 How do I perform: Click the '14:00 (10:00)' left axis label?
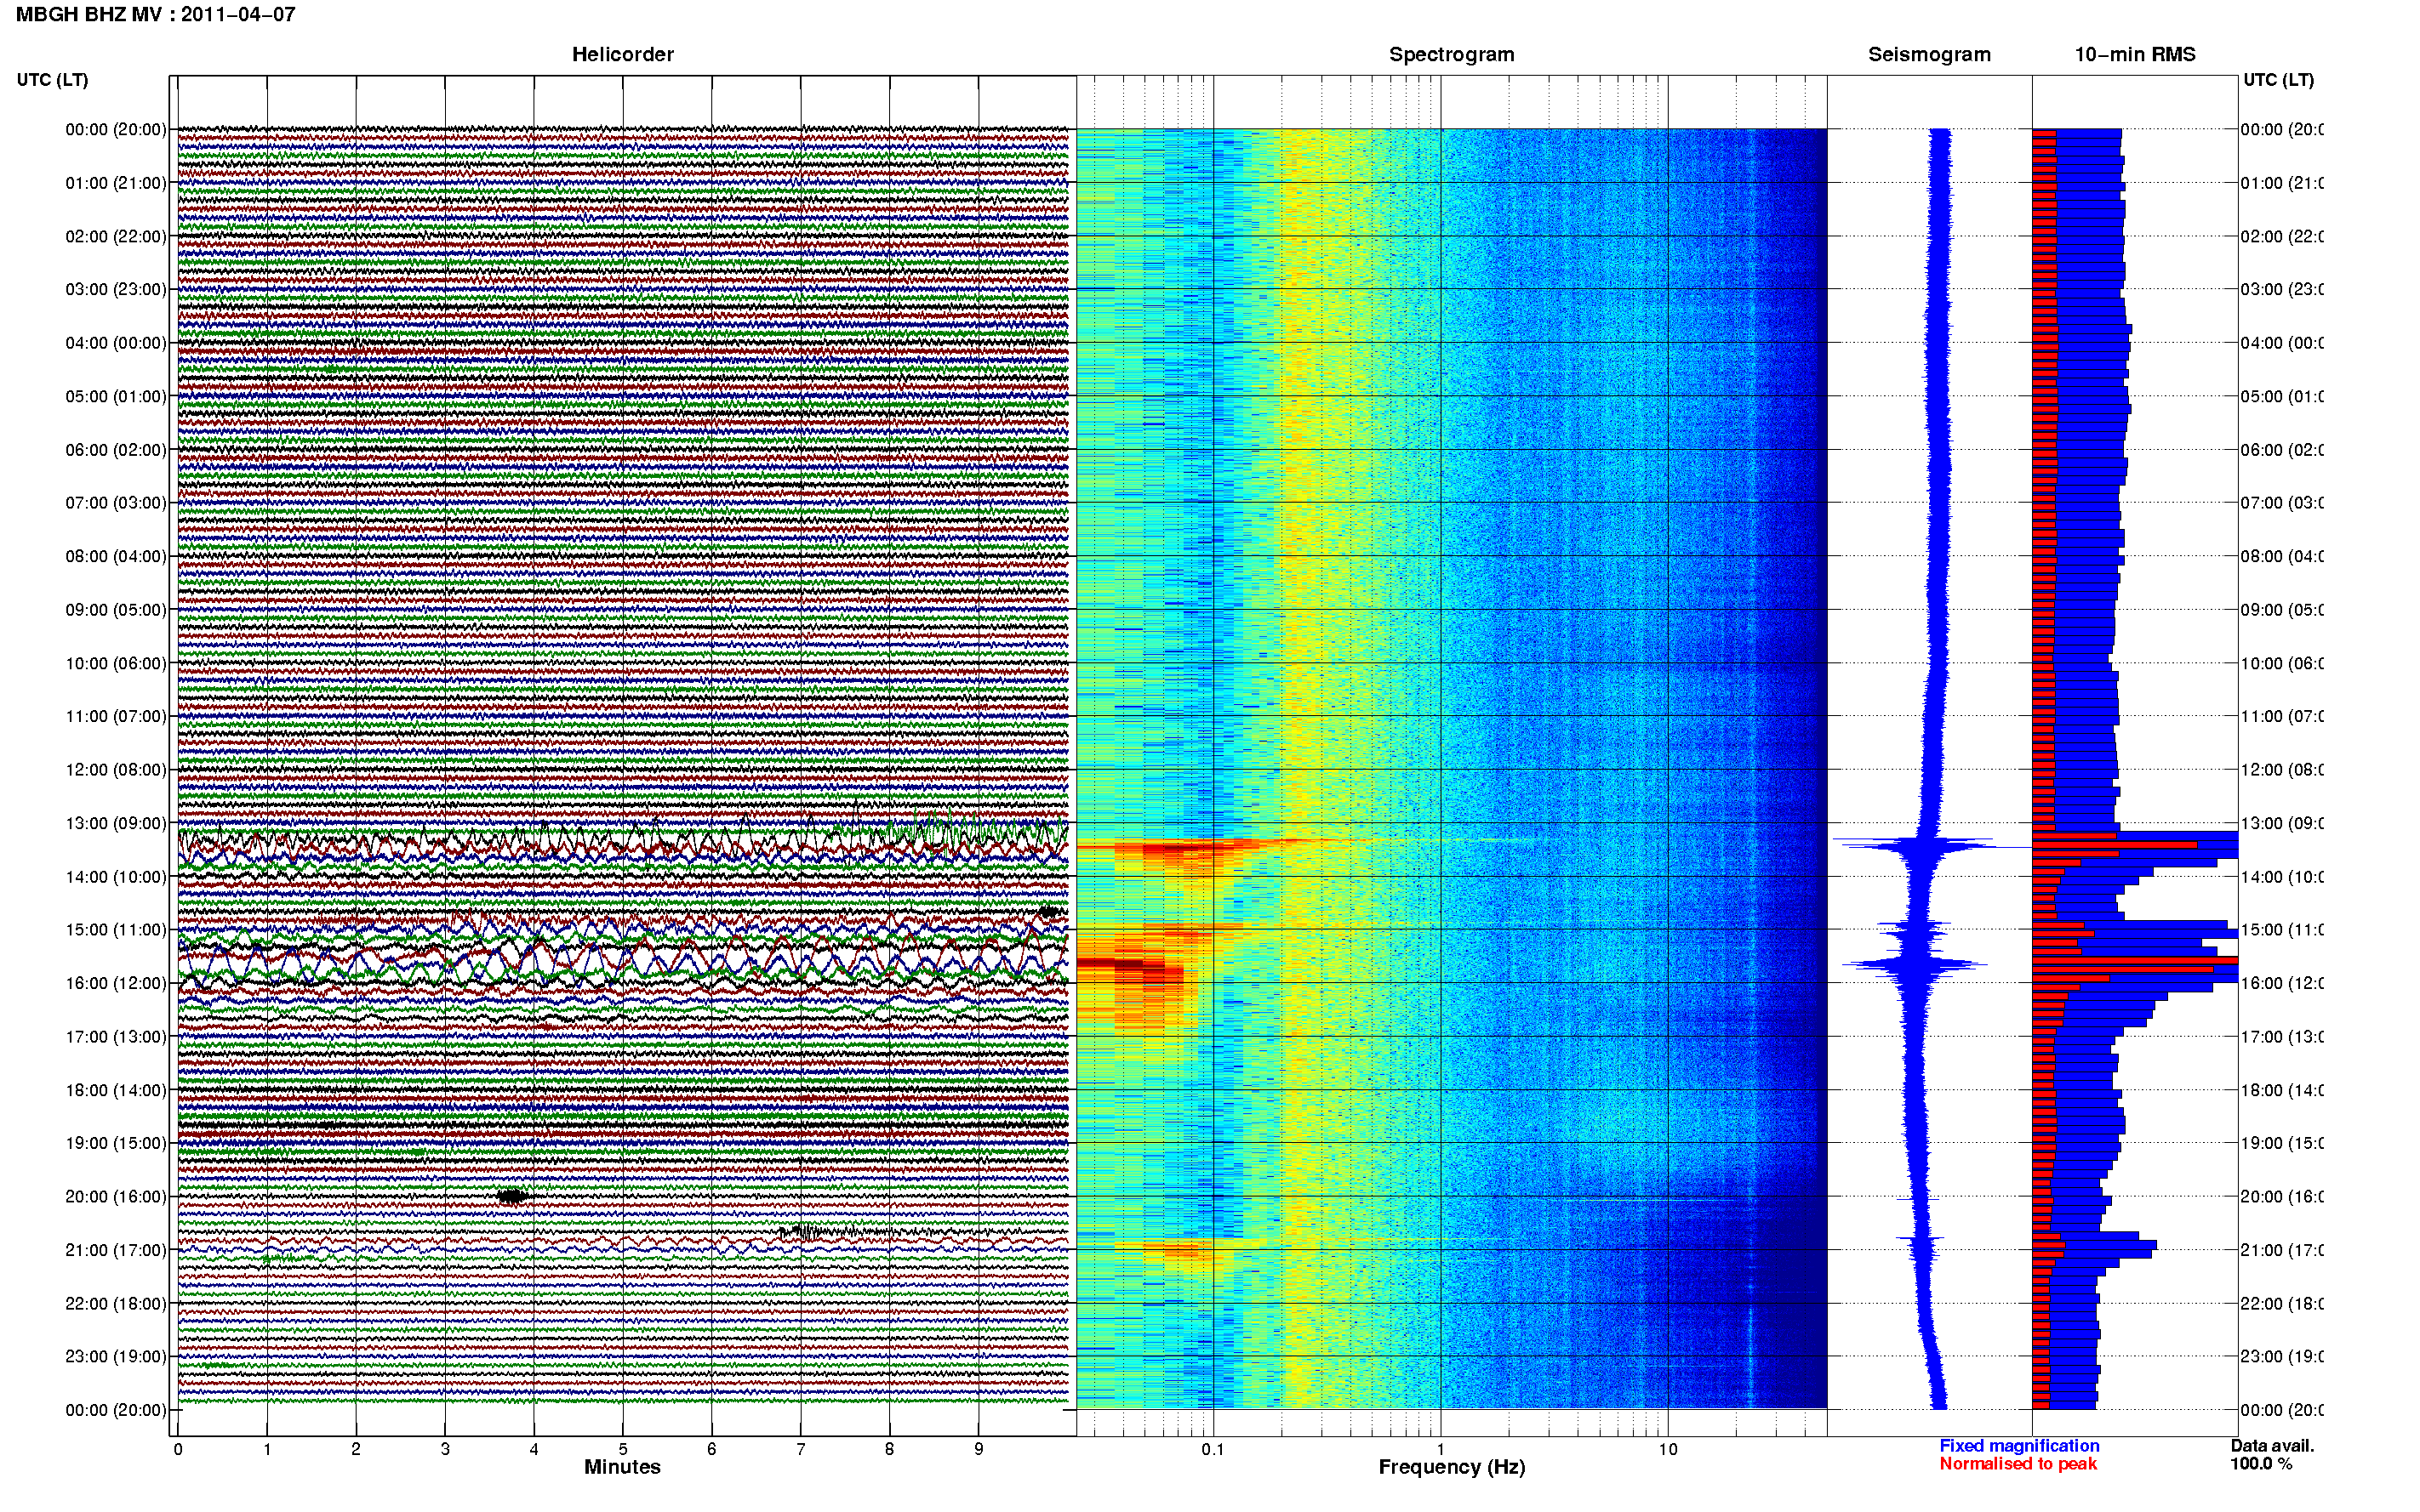[116, 877]
